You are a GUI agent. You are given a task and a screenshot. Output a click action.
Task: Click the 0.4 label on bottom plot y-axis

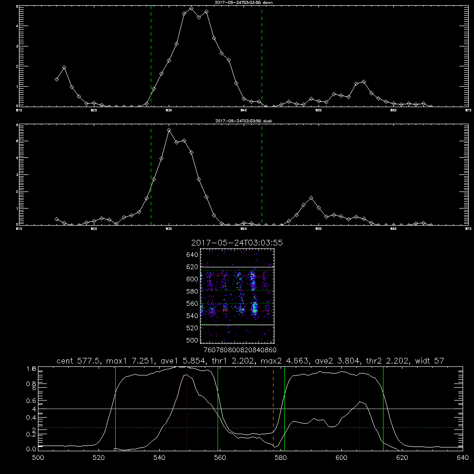pyautogui.click(x=31, y=418)
